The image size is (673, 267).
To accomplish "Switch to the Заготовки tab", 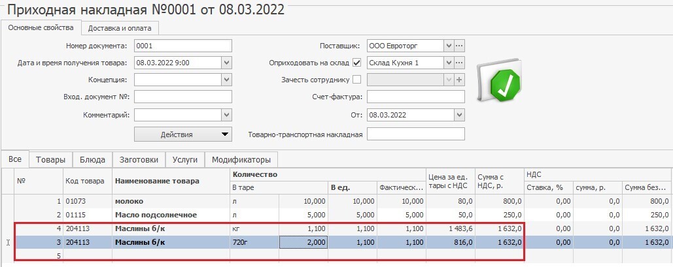I will click(x=139, y=160).
